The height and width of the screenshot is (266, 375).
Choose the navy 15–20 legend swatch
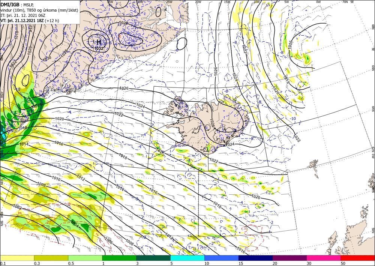256,258
